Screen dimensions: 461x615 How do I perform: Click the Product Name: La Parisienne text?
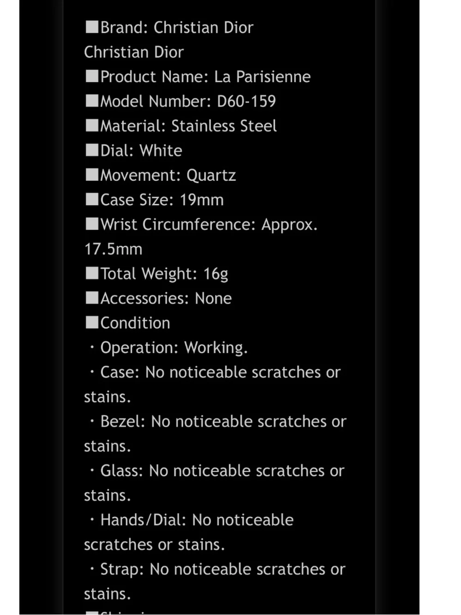pos(198,77)
